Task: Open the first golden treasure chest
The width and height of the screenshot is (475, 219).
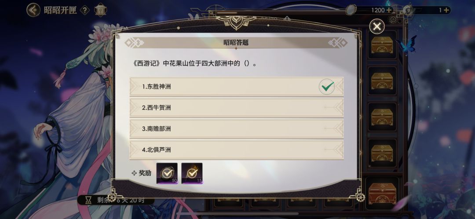Action: [382, 45]
